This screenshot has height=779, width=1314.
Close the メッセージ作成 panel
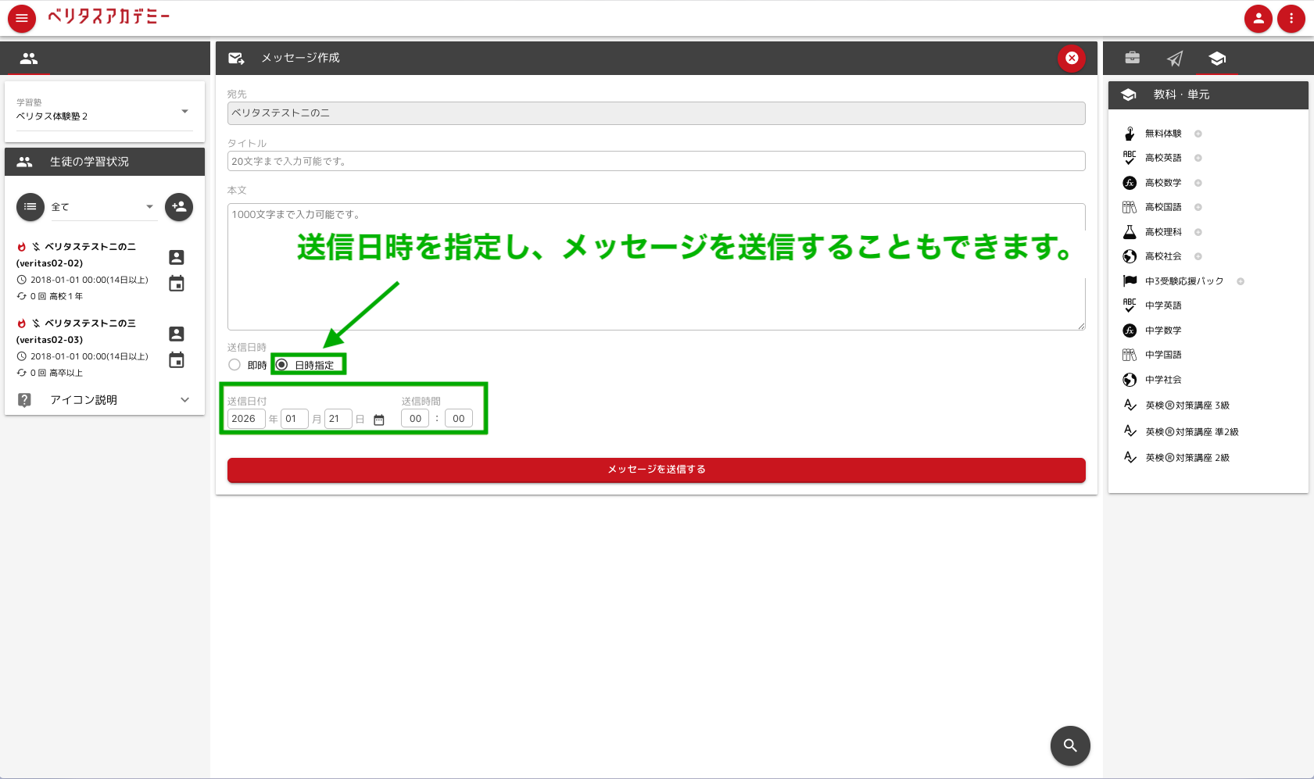(1071, 58)
